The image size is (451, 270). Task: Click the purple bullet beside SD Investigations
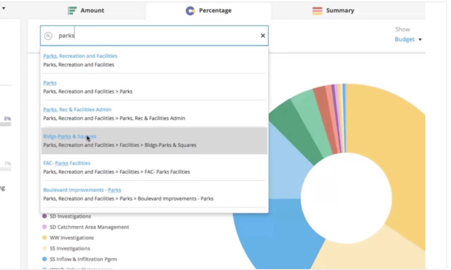tap(44, 216)
